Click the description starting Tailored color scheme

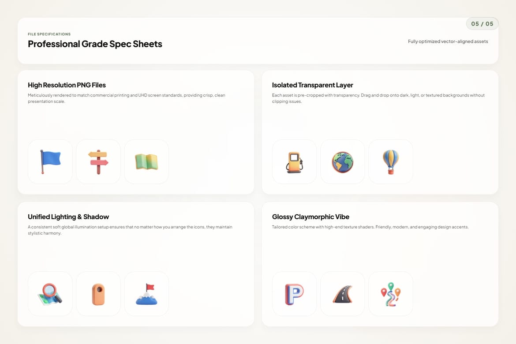(370, 227)
